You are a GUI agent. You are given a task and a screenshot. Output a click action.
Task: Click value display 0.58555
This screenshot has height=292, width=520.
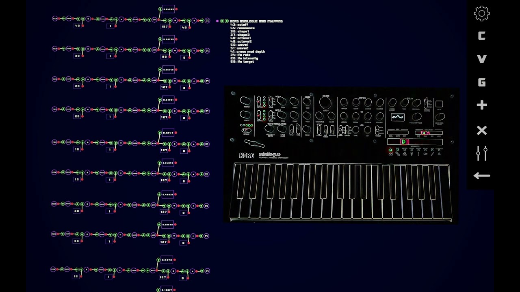(167, 224)
